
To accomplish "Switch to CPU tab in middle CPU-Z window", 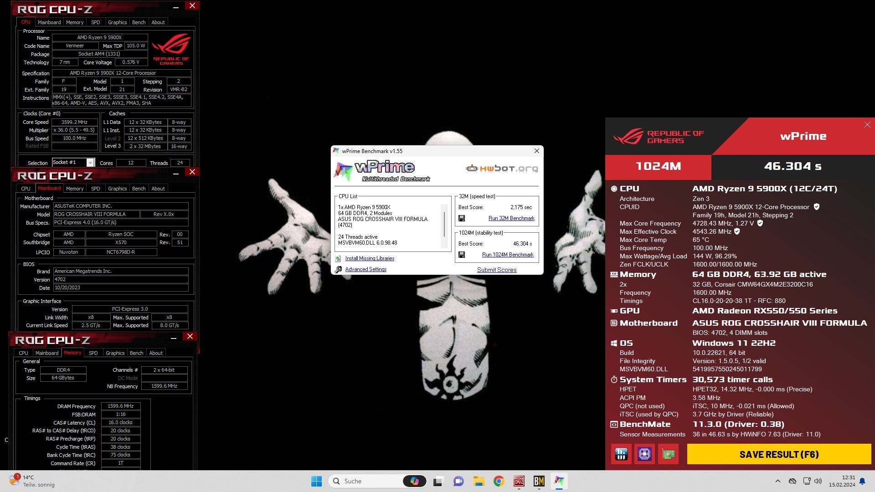I will pyautogui.click(x=26, y=189).
